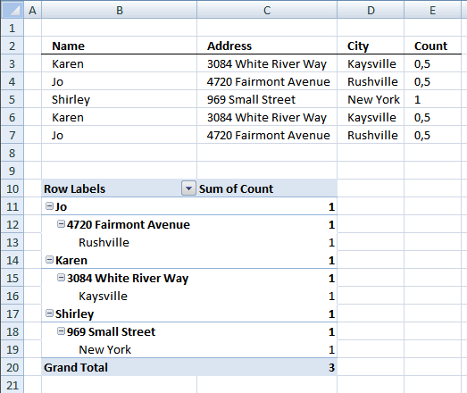
Task: Click the Count header cell
Action: [432, 46]
